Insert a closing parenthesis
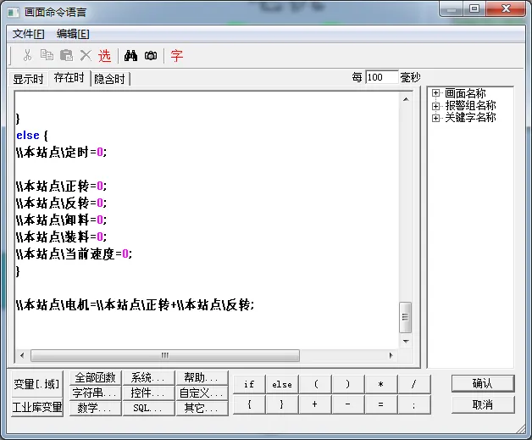 pos(348,384)
